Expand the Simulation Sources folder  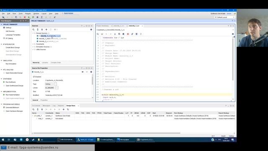point(33,47)
